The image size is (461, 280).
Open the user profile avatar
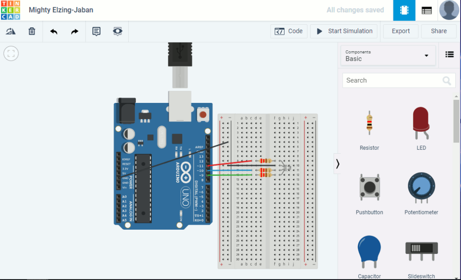(x=449, y=10)
